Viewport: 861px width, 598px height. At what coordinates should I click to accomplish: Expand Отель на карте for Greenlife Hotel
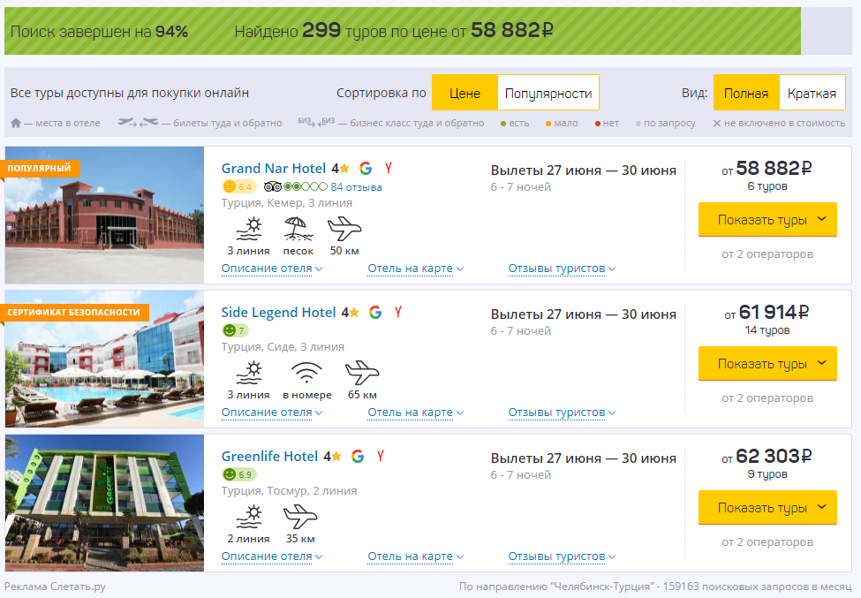416,556
